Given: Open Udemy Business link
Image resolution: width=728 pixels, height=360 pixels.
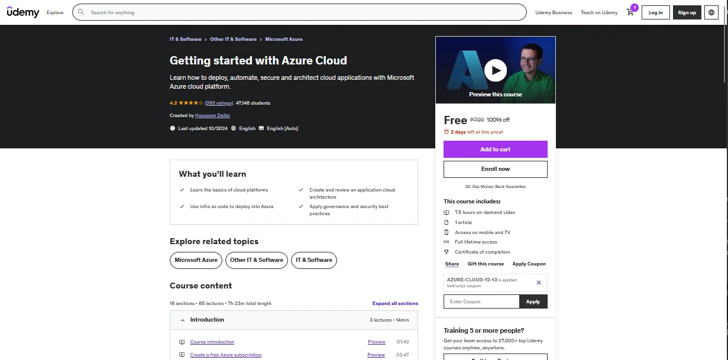Looking at the screenshot, I should tap(554, 12).
